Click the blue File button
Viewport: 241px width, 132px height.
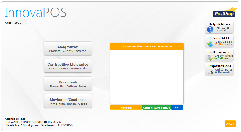pos(177,107)
